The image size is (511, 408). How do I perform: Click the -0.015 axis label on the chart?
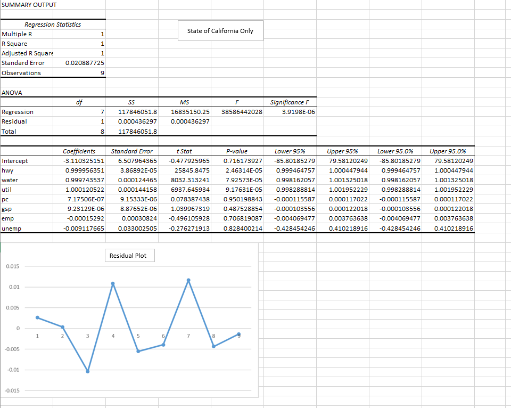pyautogui.click(x=12, y=391)
